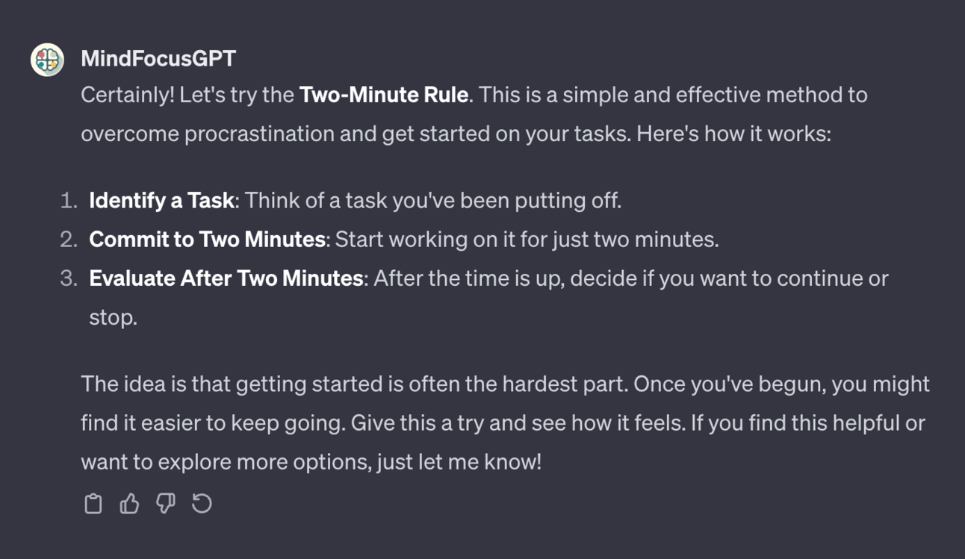Screen dimensions: 965x559
Task: Regenerate the response using the circular arrow
Action: pos(202,504)
